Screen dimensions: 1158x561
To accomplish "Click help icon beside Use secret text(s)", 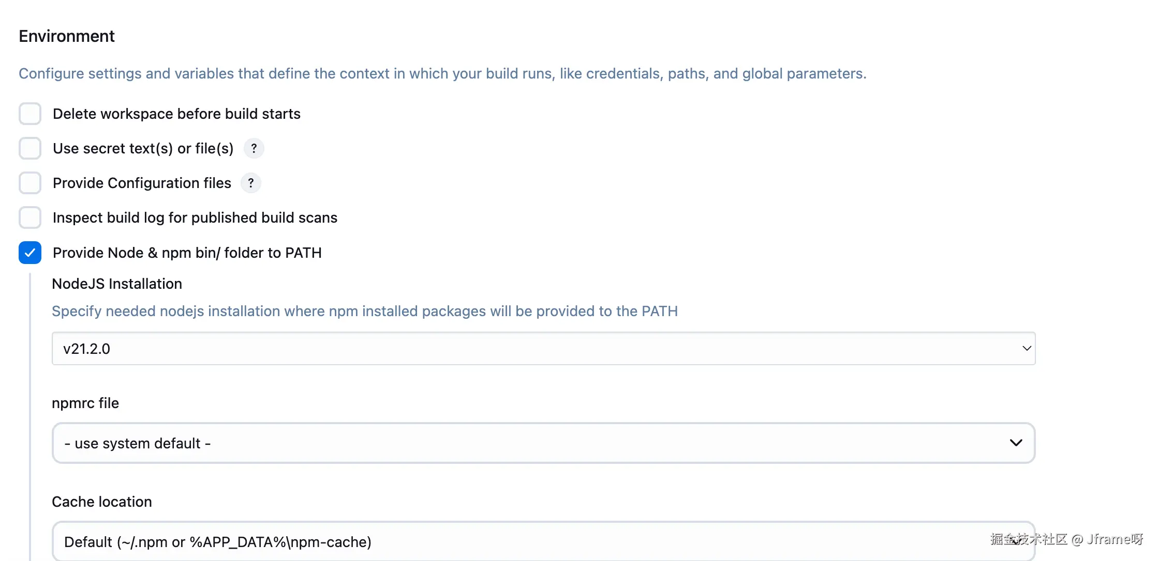I will (254, 149).
